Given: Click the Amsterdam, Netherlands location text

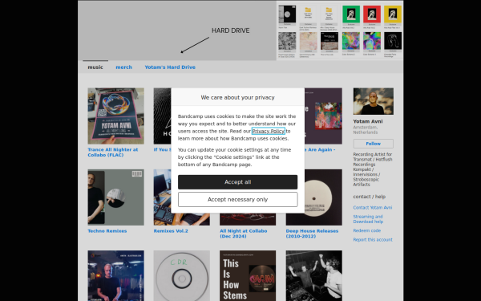Looking at the screenshot, I should click(366, 129).
